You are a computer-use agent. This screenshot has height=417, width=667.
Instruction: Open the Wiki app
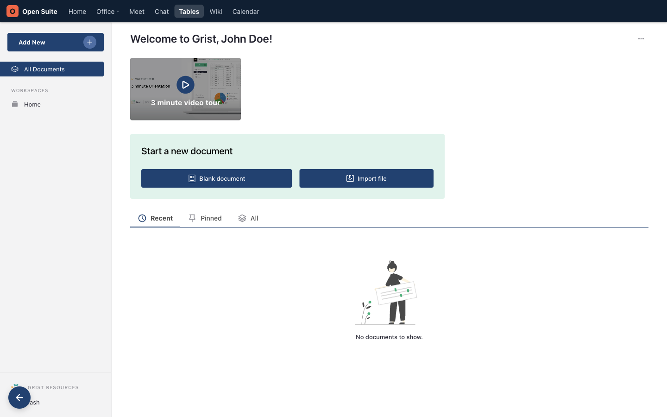coord(216,11)
